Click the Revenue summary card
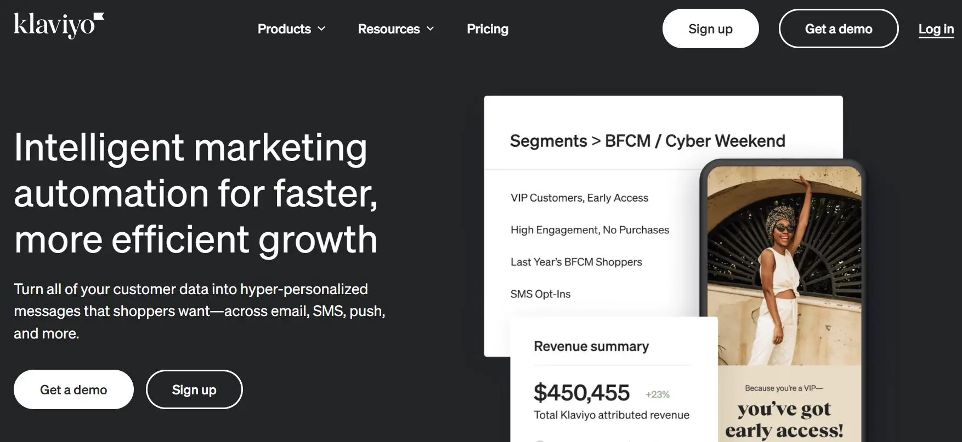Screen dimensions: 962x442 [614, 379]
